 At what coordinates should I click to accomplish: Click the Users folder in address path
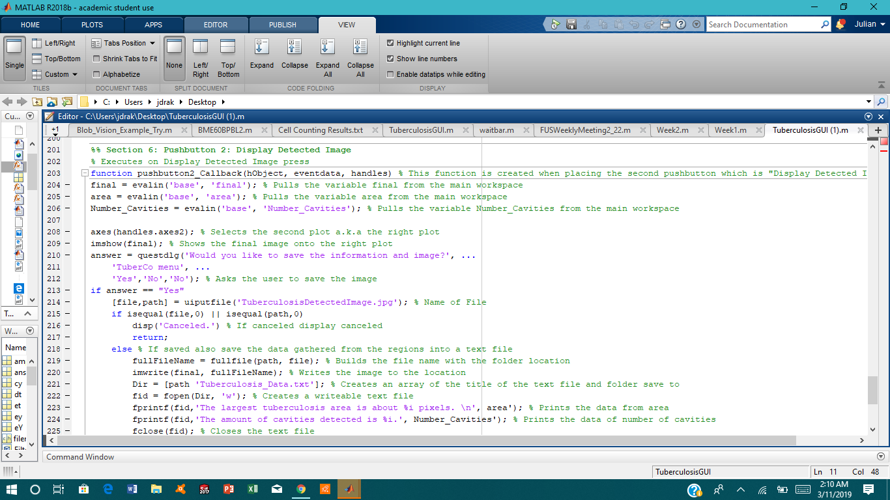coord(134,102)
